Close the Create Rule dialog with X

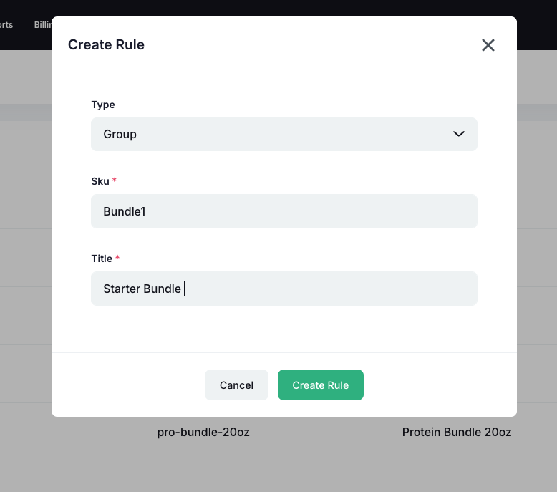[x=488, y=45]
